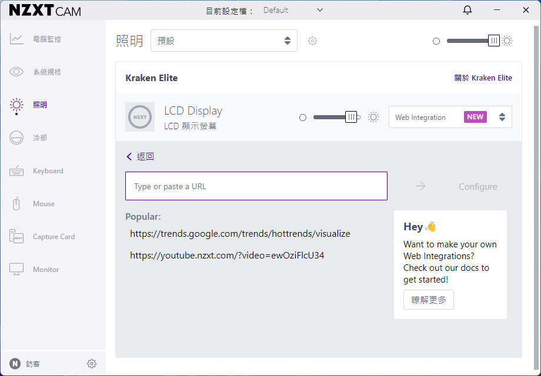Click the Monitor icon in sidebar
The height and width of the screenshot is (376, 541).
click(16, 269)
